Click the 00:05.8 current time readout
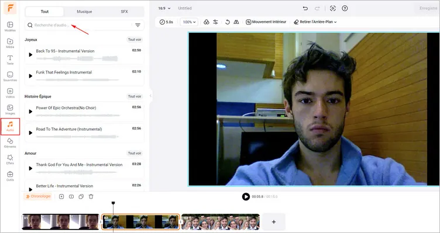Viewport: 440px width, 233px height. tap(257, 197)
